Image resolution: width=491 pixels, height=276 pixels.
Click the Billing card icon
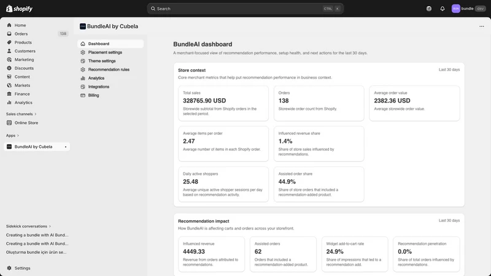pyautogui.click(x=83, y=96)
